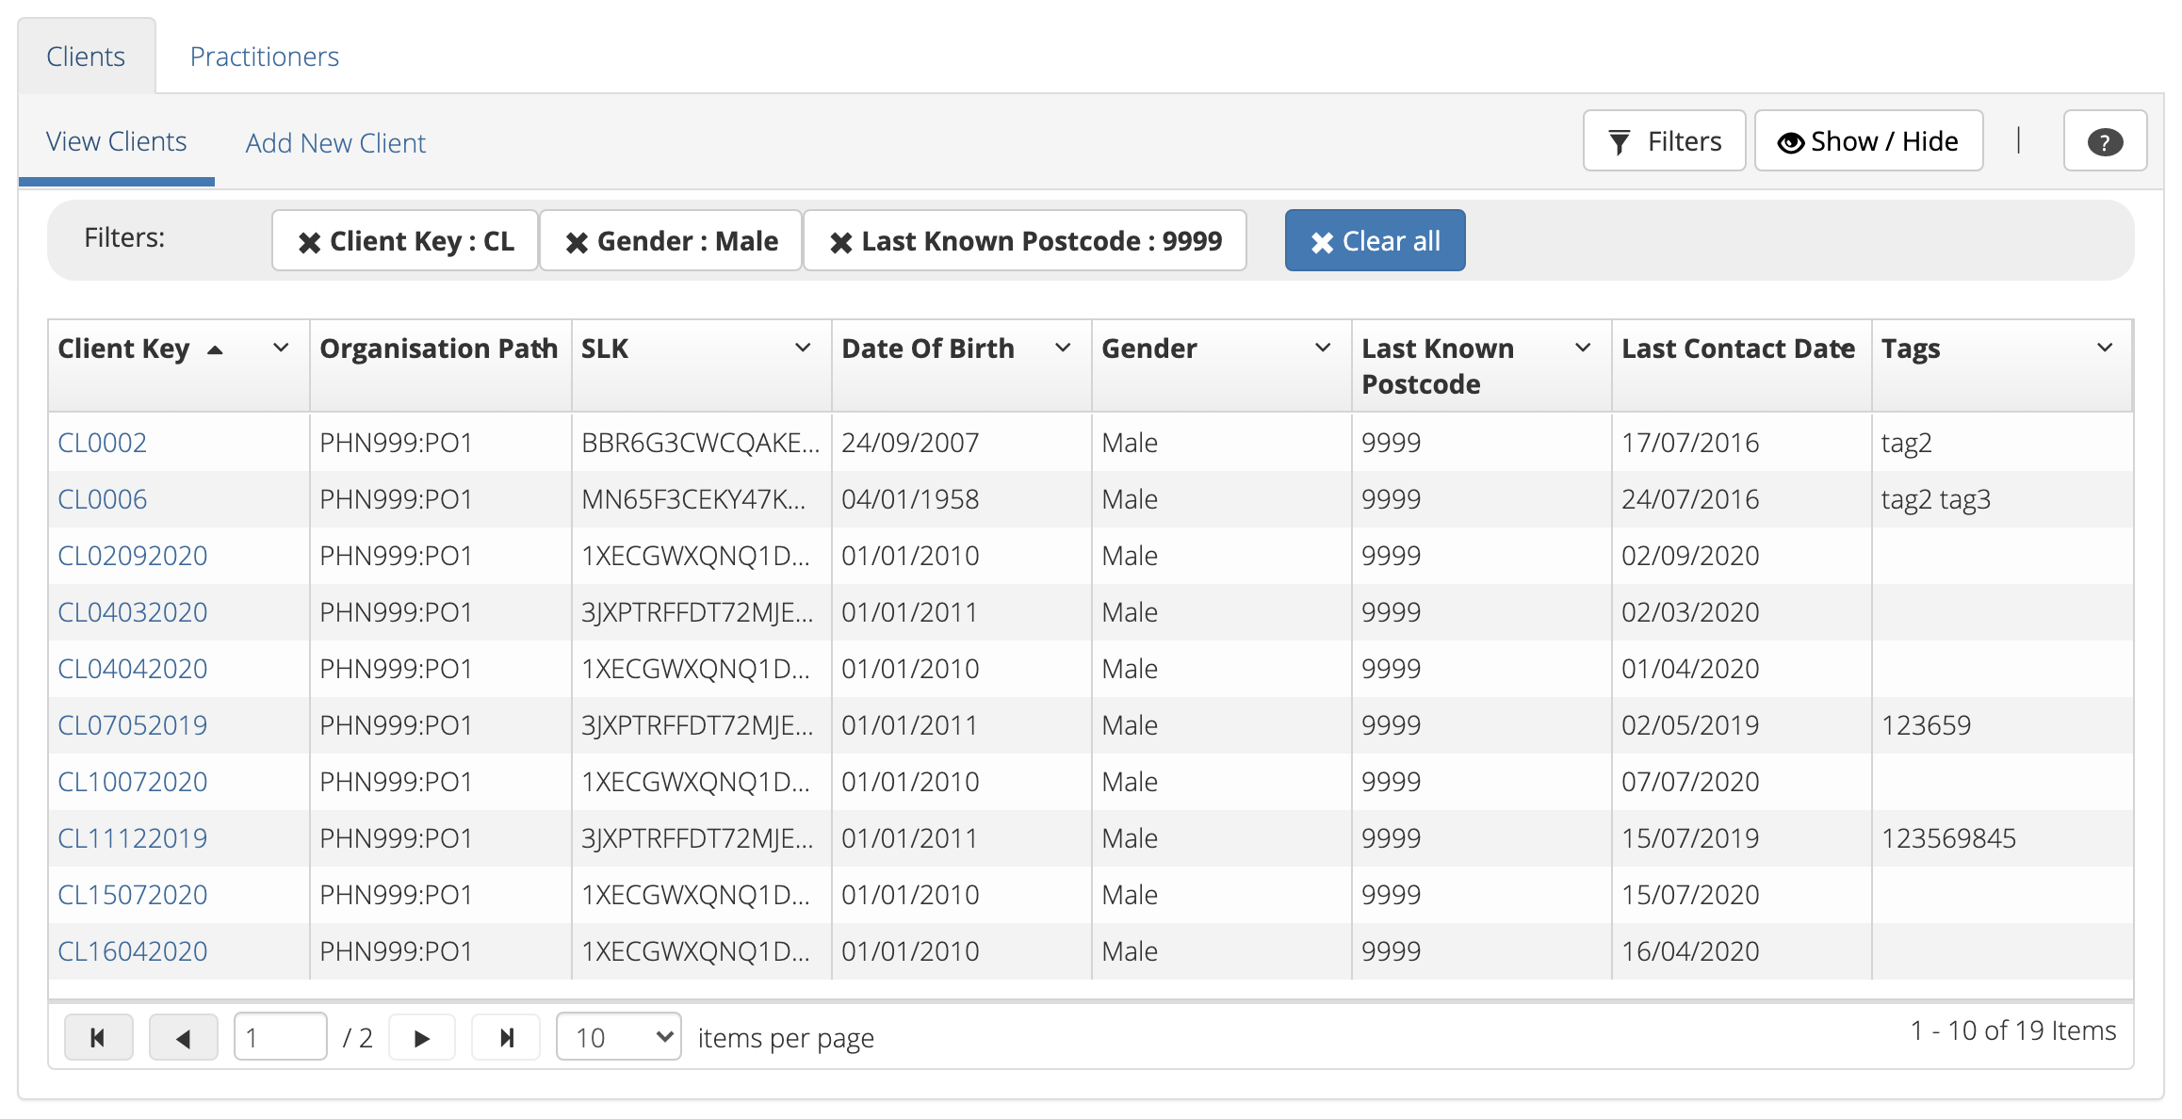
Task: Select last contact date 24/07/2016
Action: click(x=1690, y=499)
